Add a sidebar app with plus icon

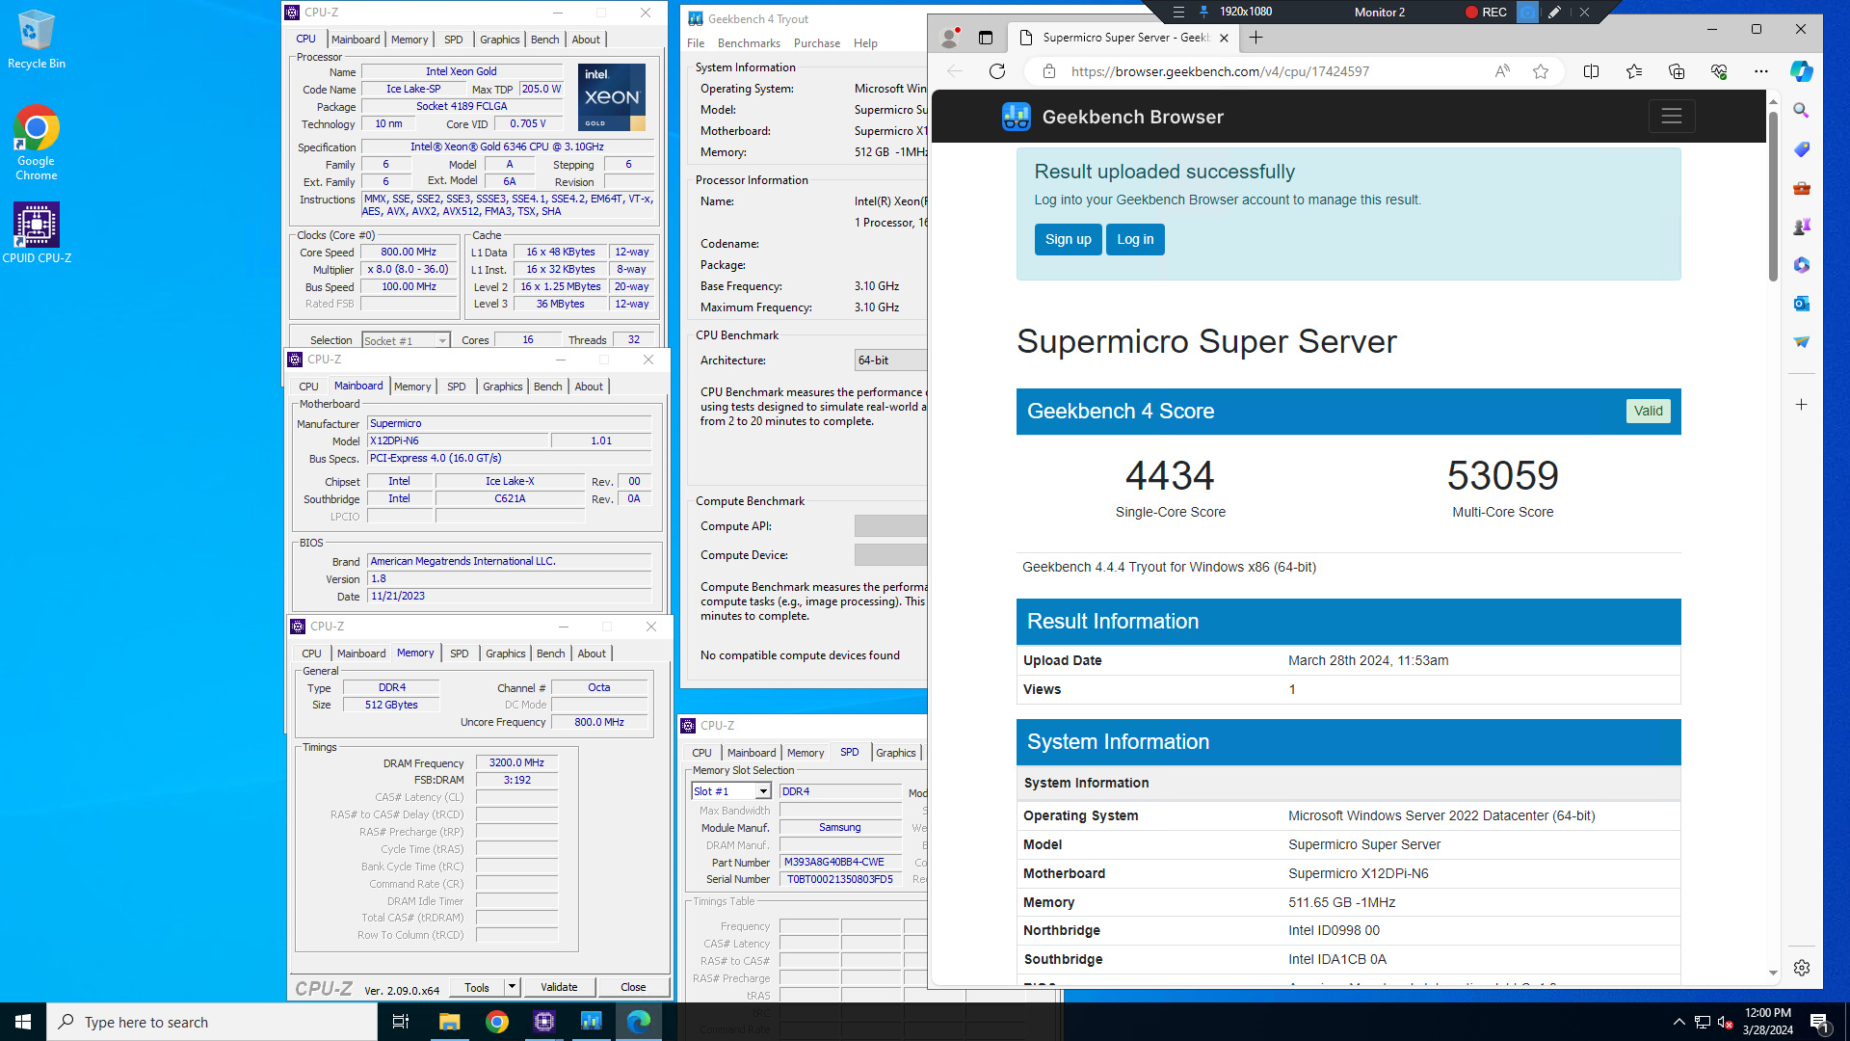point(1801,405)
